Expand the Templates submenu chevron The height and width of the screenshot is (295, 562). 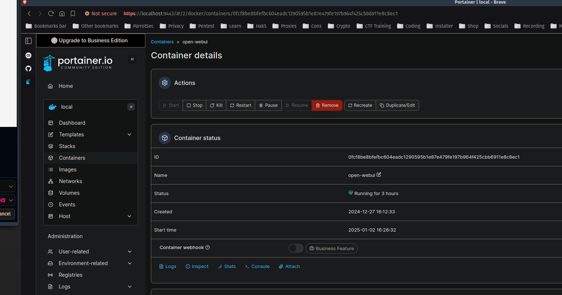point(129,134)
